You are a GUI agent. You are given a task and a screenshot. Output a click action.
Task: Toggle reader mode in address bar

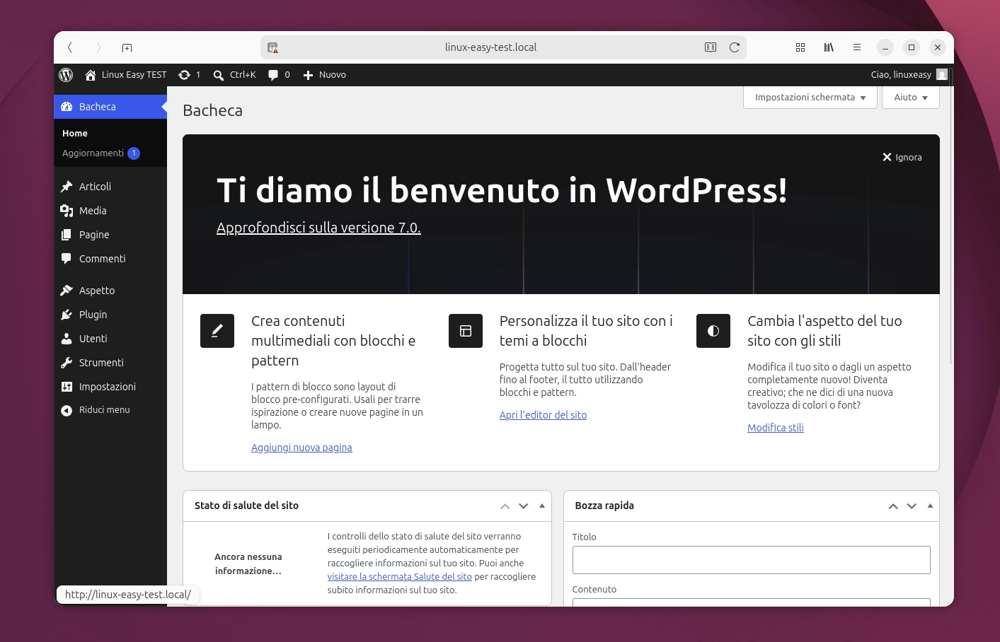(711, 47)
